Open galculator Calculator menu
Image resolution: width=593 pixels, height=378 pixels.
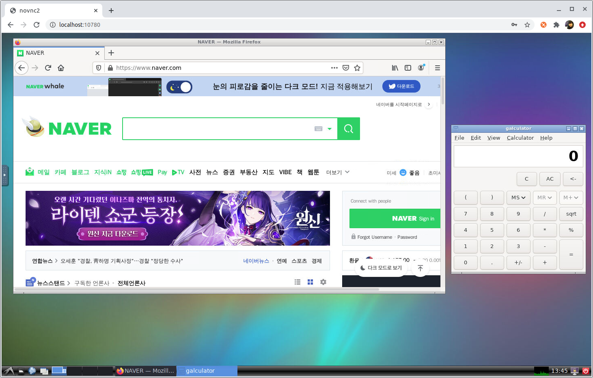click(520, 138)
